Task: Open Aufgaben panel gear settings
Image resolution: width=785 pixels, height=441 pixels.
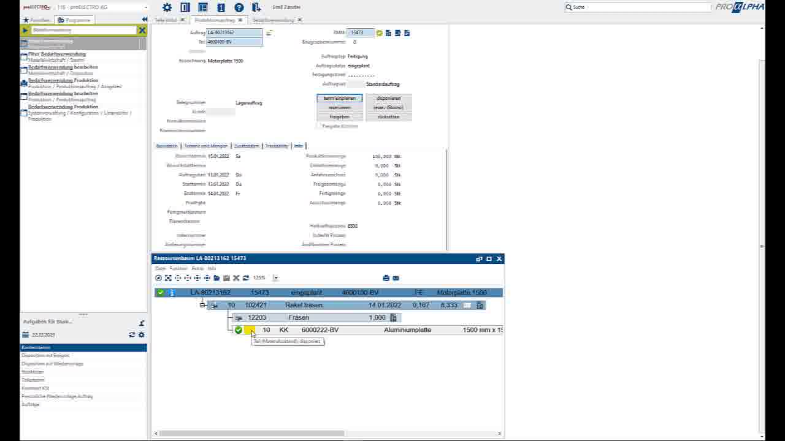Action: [x=142, y=335]
